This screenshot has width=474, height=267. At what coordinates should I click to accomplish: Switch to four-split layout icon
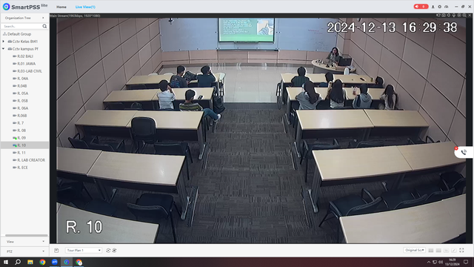pos(431,251)
